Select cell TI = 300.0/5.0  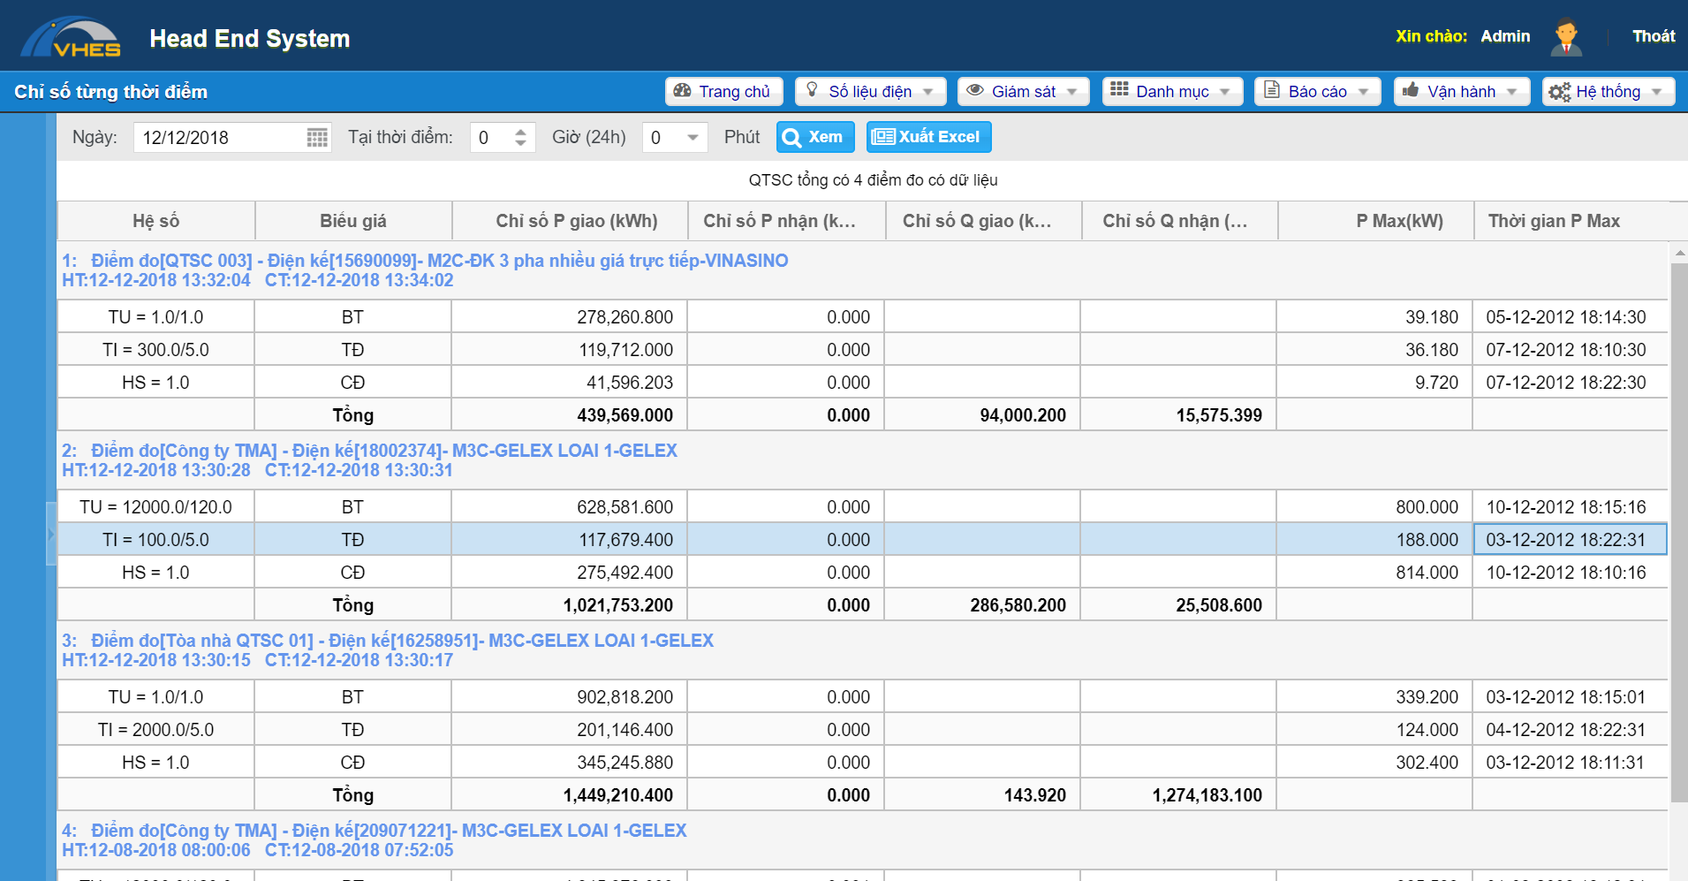tap(155, 350)
